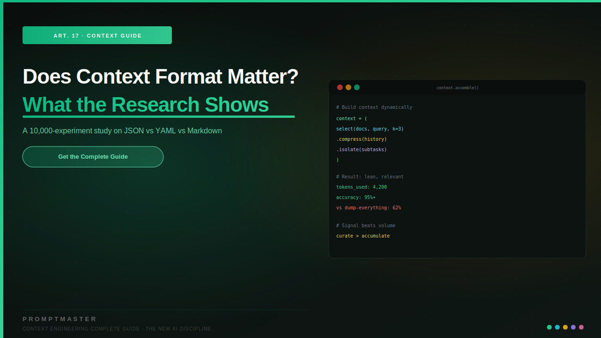This screenshot has height=338, width=601.
Task: Click the curate > accumulate line
Action: click(363, 236)
